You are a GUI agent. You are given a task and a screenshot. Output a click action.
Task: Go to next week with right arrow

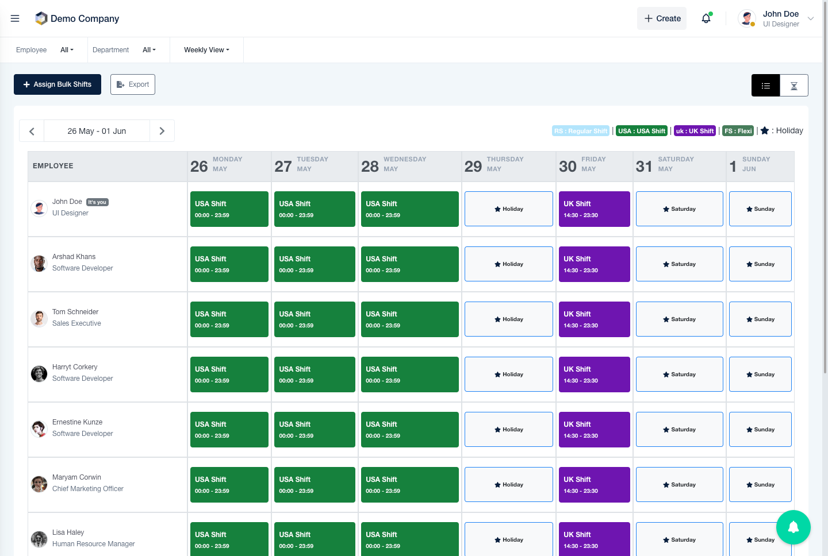click(x=162, y=131)
